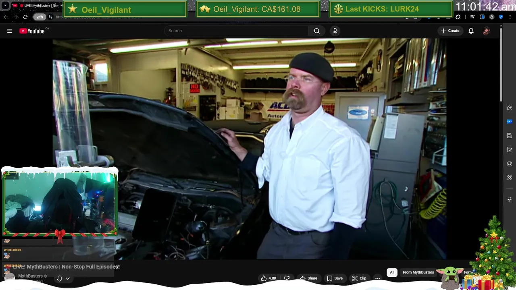516x290 pixels.
Task: Dislike the MythBusters video
Action: tap(287, 278)
